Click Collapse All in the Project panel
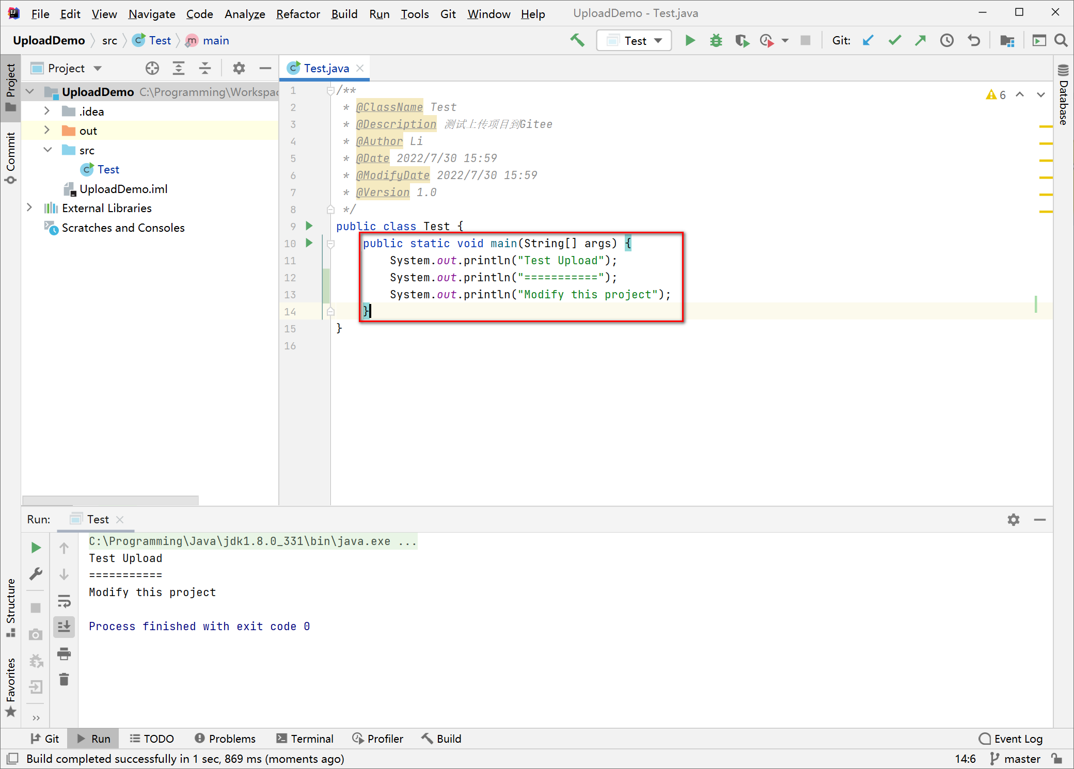Screen dimensions: 1074x769 [205, 68]
